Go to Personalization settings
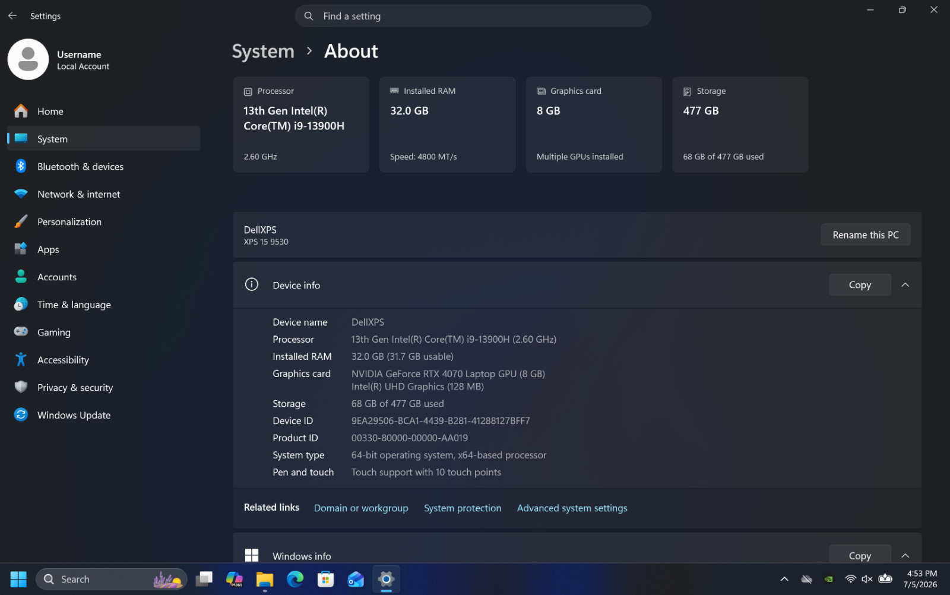Viewport: 950px width, 595px height. point(104,221)
